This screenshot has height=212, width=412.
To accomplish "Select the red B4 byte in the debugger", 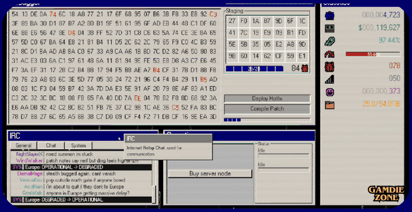I will coord(157,70).
